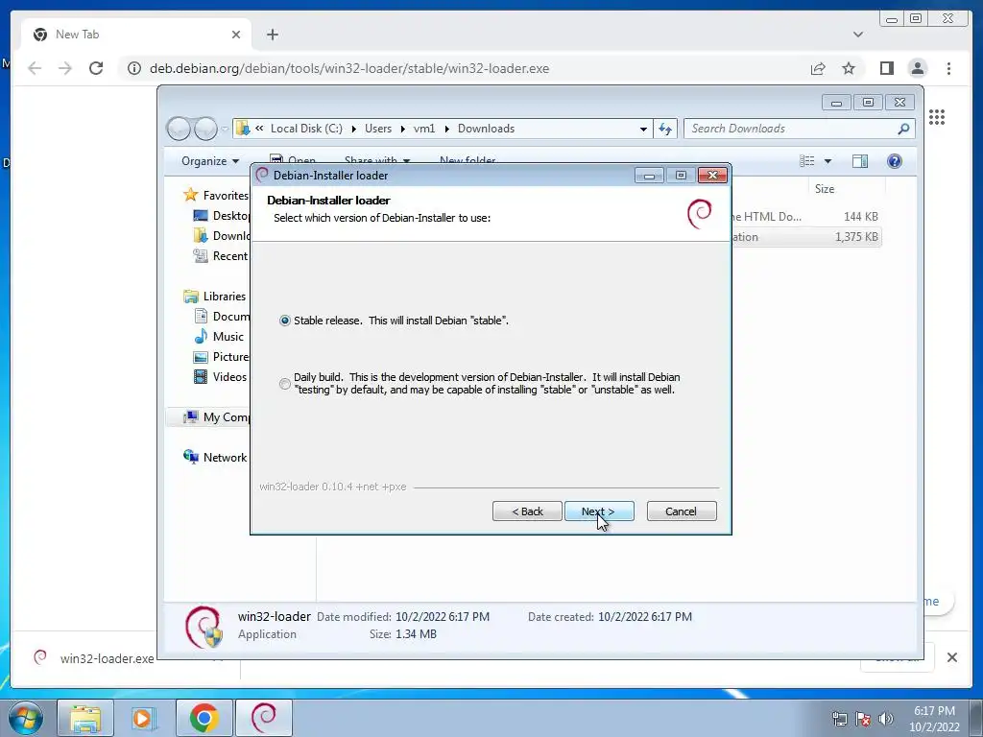
Task: View site information icon in address bar
Action: coord(134,68)
